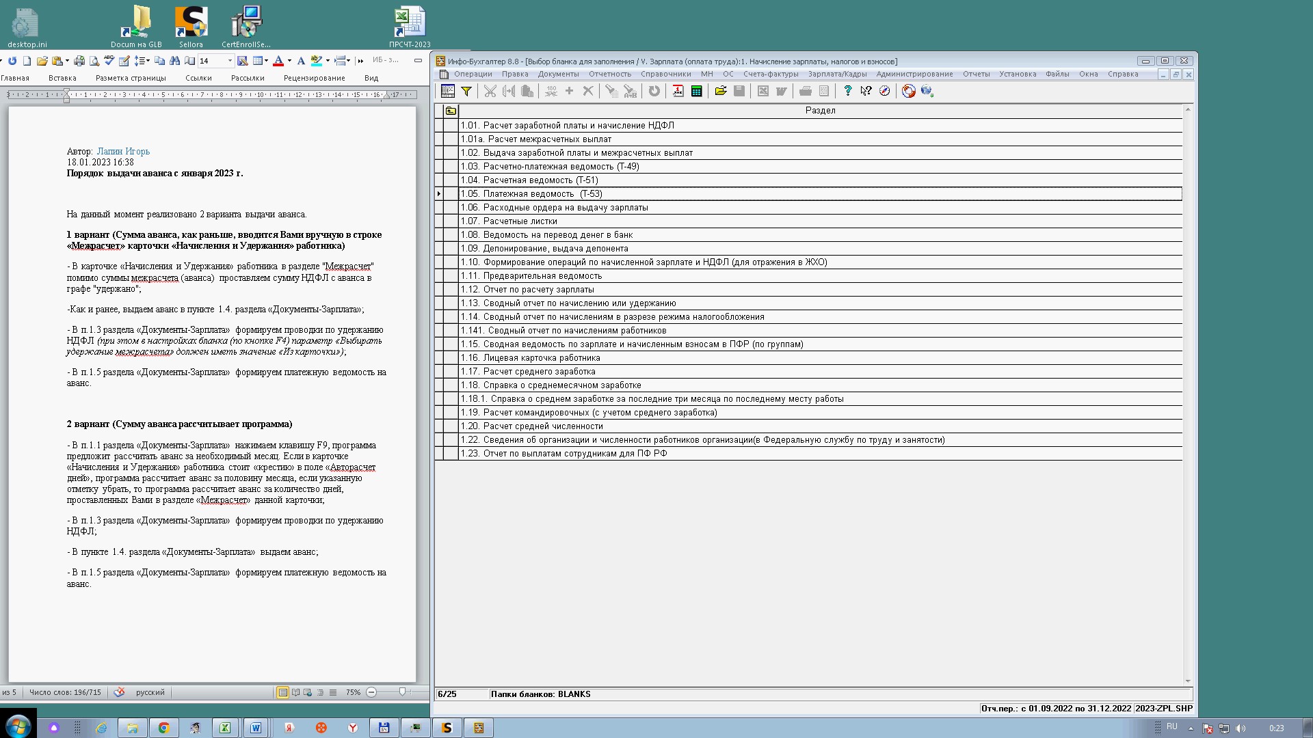The image size is (1313, 738).
Task: Show hidden system tray icons arrow
Action: click(1191, 728)
